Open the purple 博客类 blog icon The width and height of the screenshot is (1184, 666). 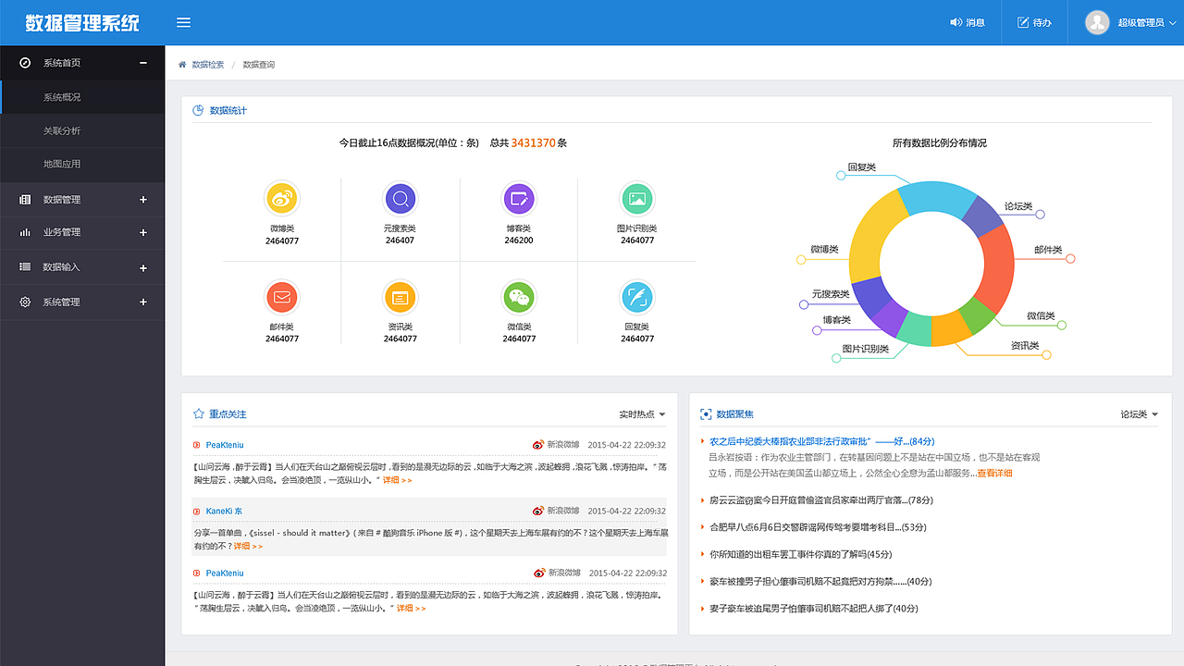tap(519, 198)
